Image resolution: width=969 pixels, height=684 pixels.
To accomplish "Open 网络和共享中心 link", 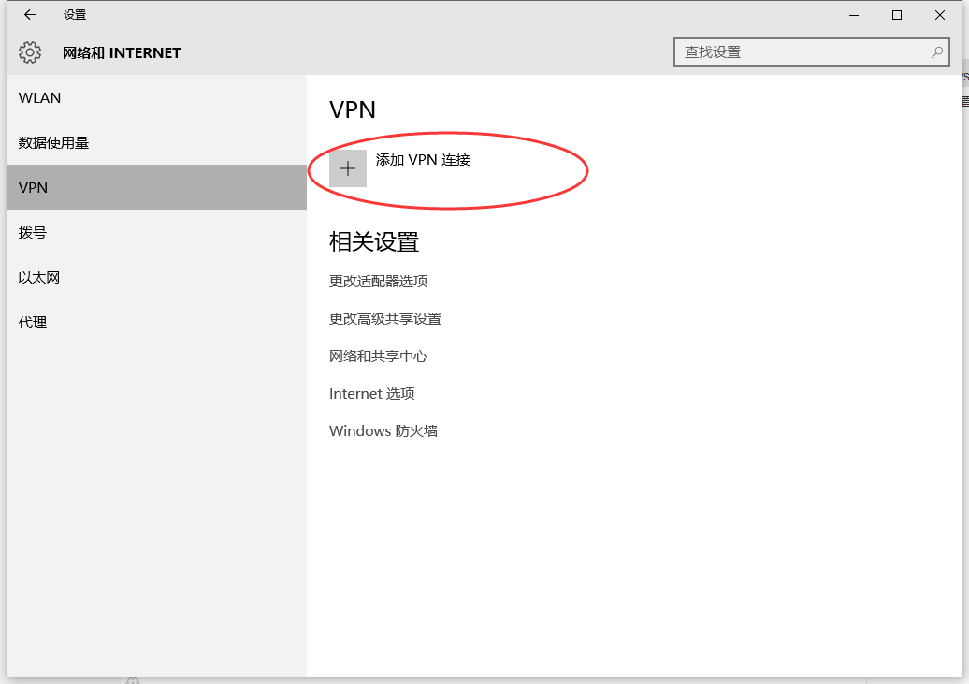I will [378, 357].
